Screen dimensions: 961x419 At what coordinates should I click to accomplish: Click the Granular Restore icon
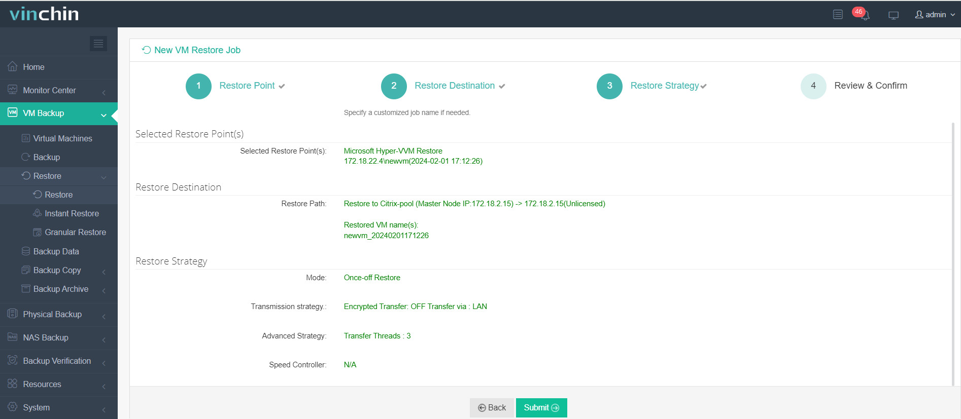click(38, 232)
